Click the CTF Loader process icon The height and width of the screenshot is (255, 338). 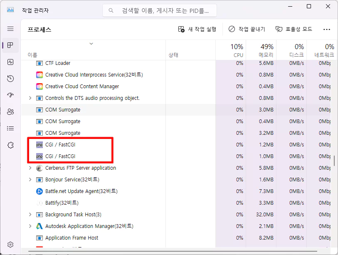tap(39, 63)
